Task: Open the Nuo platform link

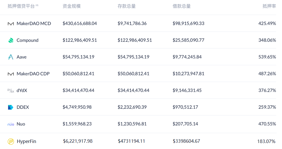Action: (21, 124)
